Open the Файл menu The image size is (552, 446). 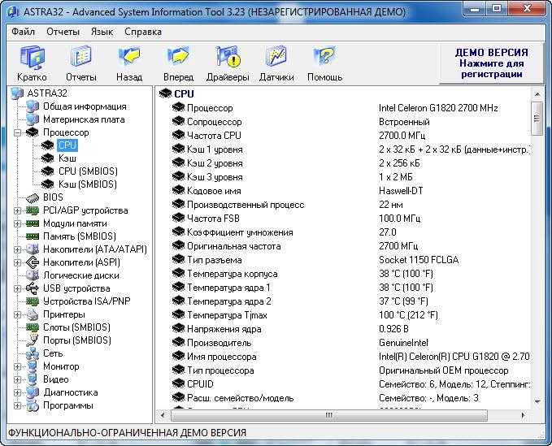pyautogui.click(x=24, y=32)
